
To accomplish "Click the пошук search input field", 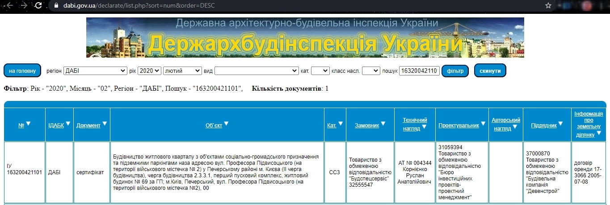I will pos(419,71).
